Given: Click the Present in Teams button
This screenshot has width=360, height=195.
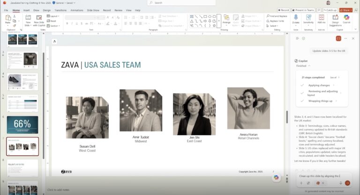Looking at the screenshot, I should pyautogui.click(x=304, y=10).
